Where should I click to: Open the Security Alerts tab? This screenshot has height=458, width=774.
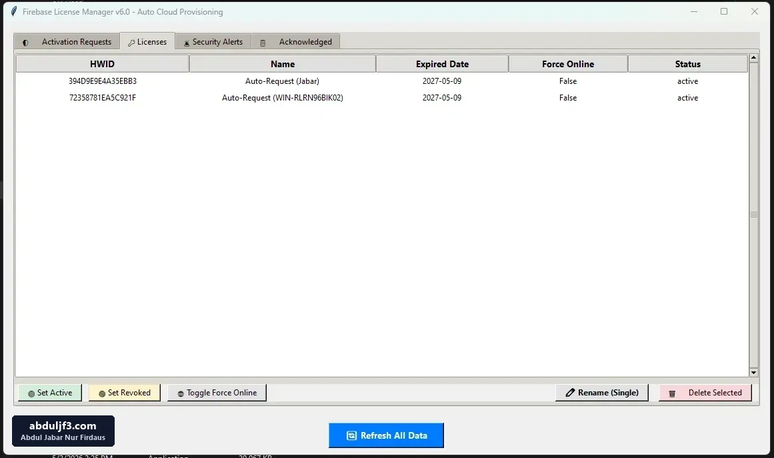[213, 42]
